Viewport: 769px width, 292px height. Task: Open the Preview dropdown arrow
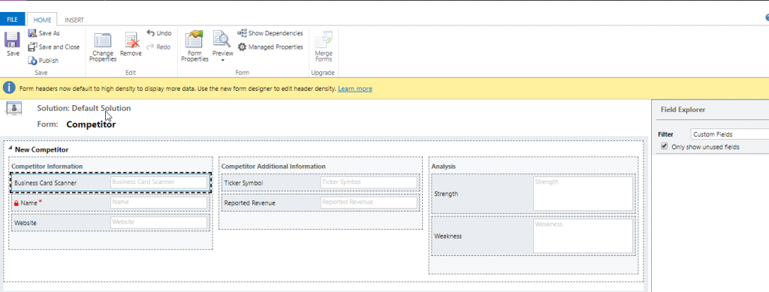point(222,60)
